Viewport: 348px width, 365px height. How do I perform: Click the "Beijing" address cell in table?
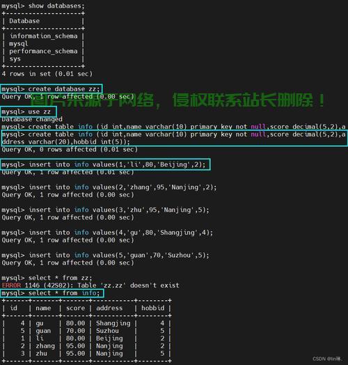point(109,339)
